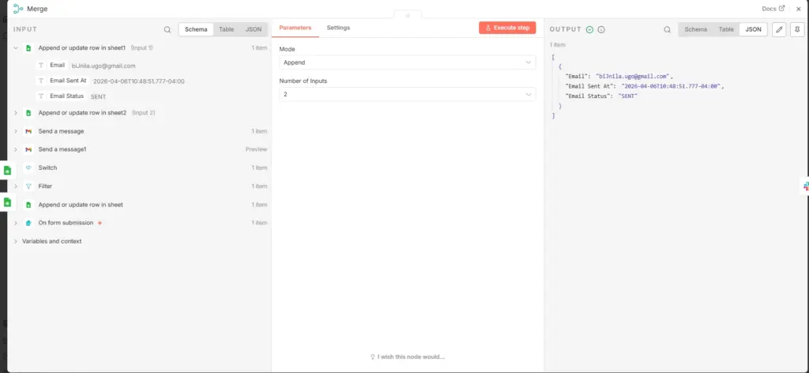
Task: Open the Number of Inputs dropdown
Action: point(407,94)
